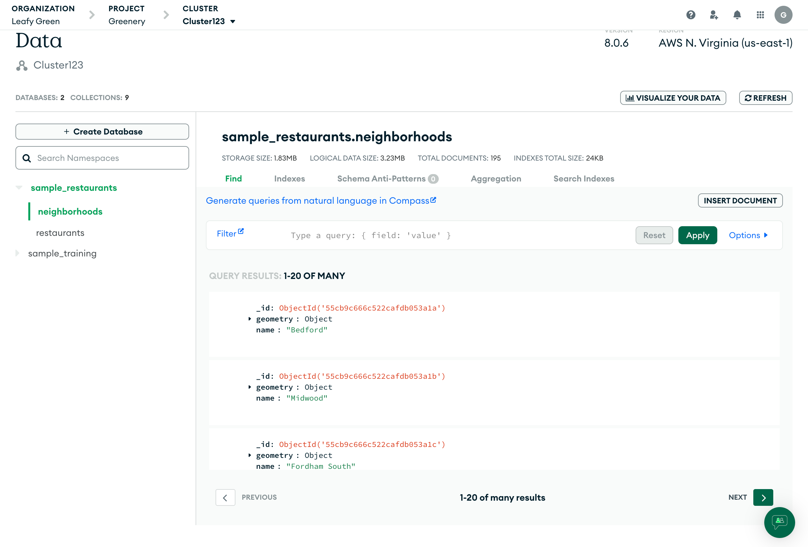Open the Aggregation tab

(x=495, y=178)
